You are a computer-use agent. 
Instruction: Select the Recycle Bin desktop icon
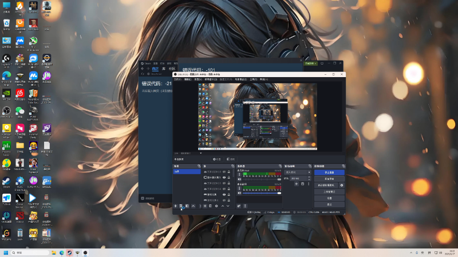6,25
